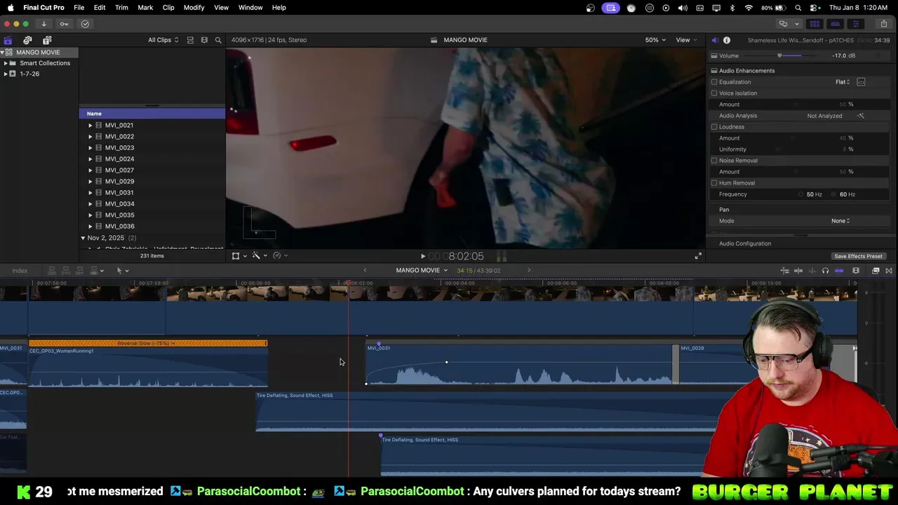Screen dimensions: 898x505
Task: Adjust the Volume slider in inspector
Action: (779, 55)
